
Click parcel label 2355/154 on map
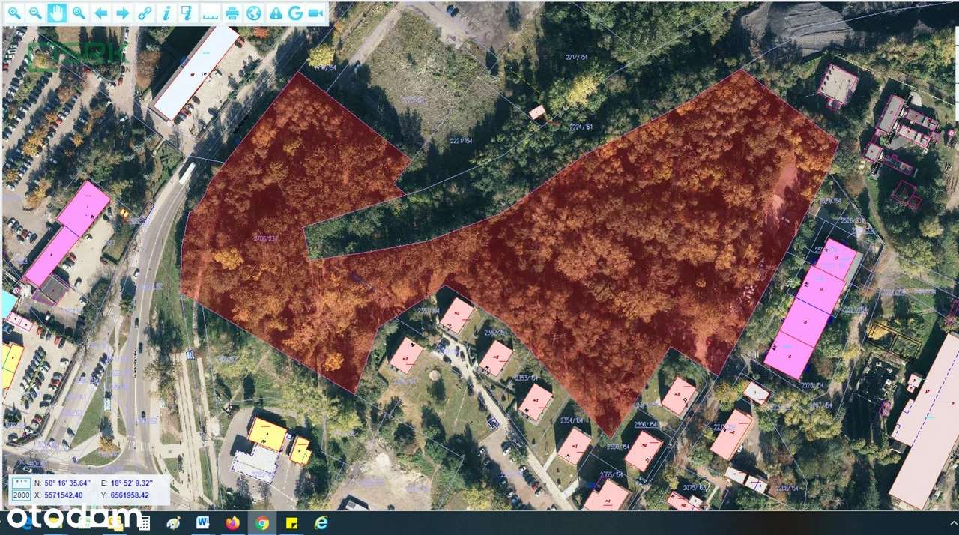point(612,474)
